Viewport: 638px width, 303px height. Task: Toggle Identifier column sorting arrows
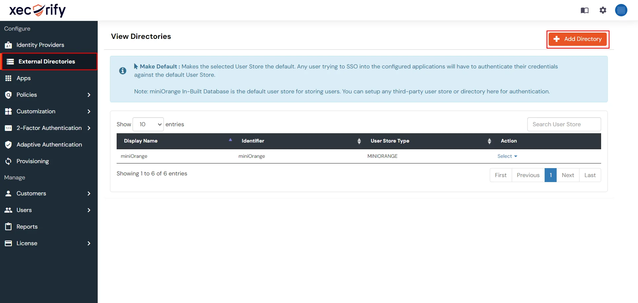click(x=359, y=141)
